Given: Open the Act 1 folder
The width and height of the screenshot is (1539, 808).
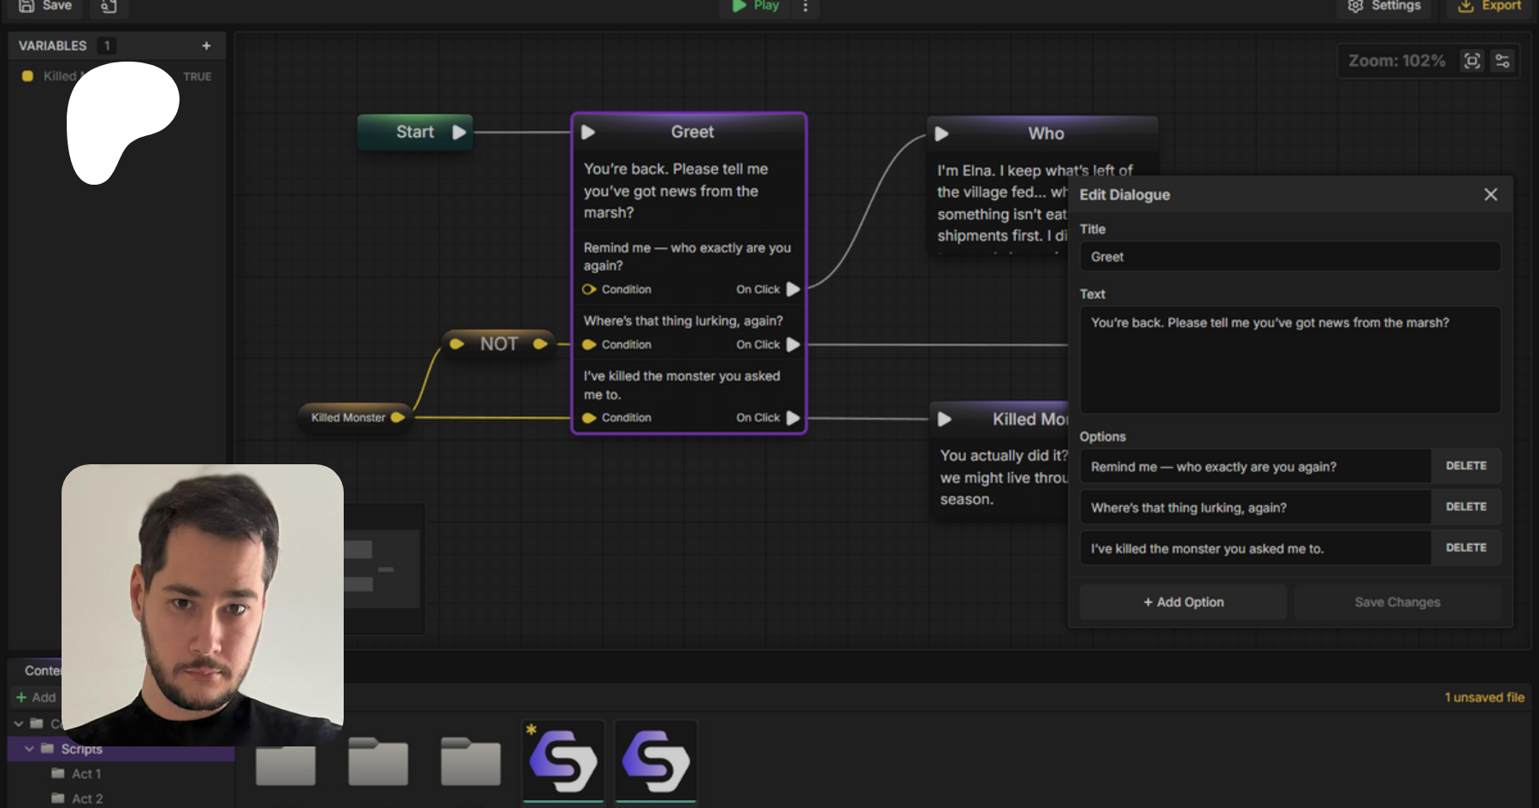Looking at the screenshot, I should tap(85, 774).
